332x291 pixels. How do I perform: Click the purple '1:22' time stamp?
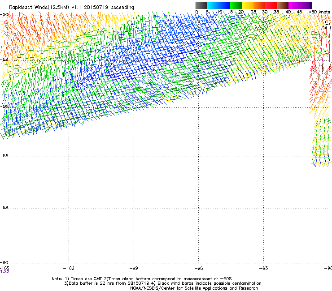point(4,272)
